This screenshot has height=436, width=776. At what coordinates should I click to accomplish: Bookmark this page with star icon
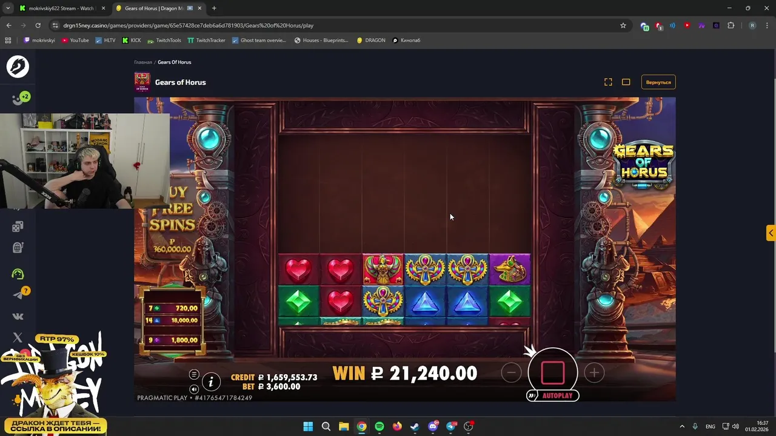coord(623,25)
